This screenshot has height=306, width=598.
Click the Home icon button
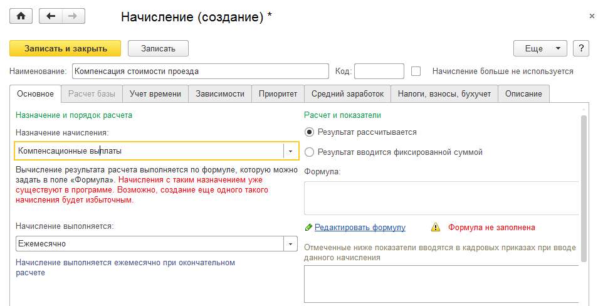(x=21, y=16)
